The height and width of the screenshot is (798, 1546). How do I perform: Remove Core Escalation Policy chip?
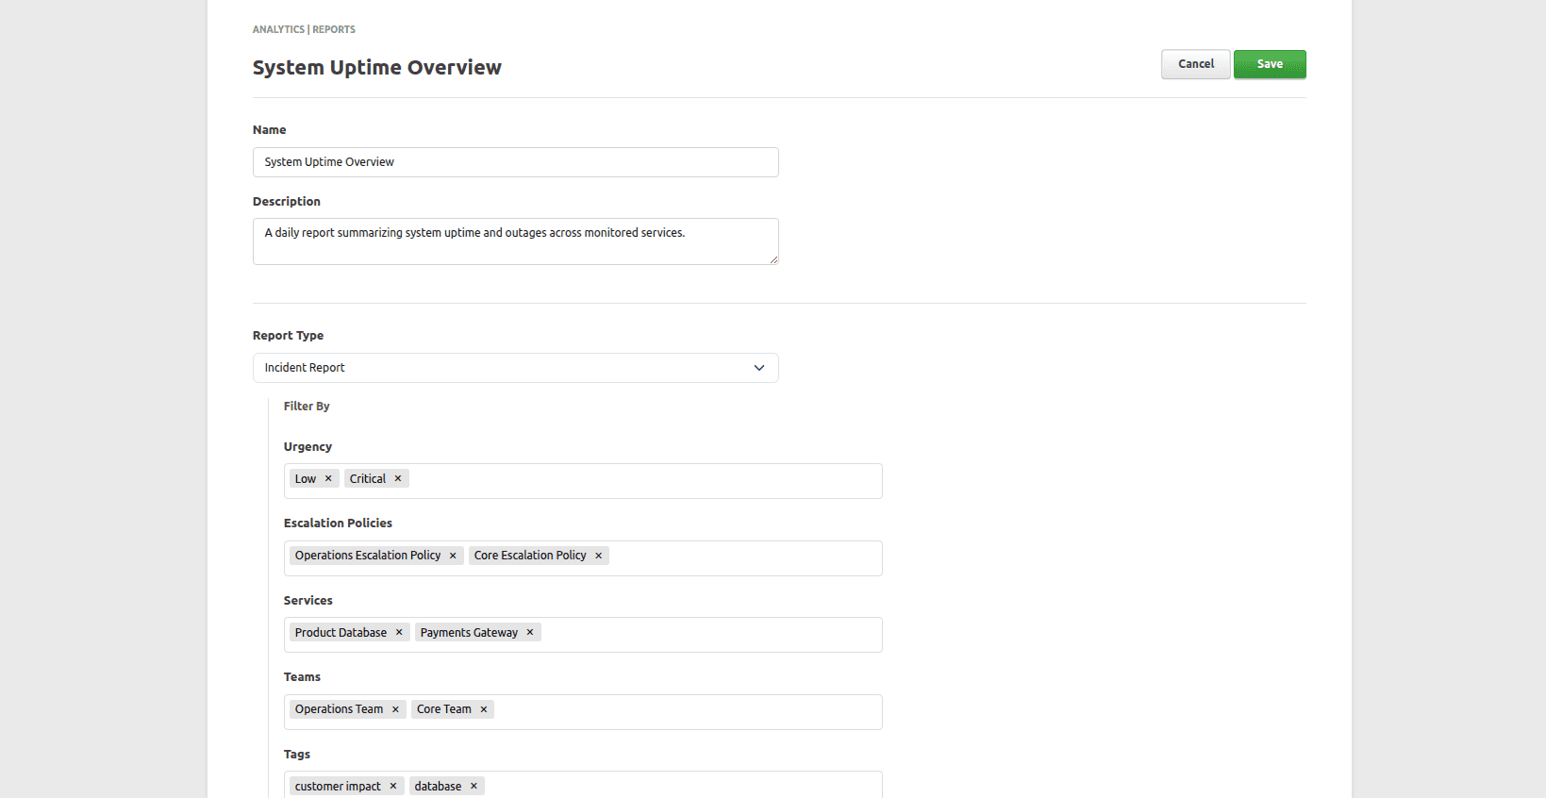[598, 556]
